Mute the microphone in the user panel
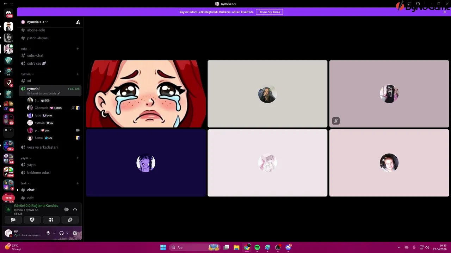This screenshot has width=451, height=253. coord(48,233)
